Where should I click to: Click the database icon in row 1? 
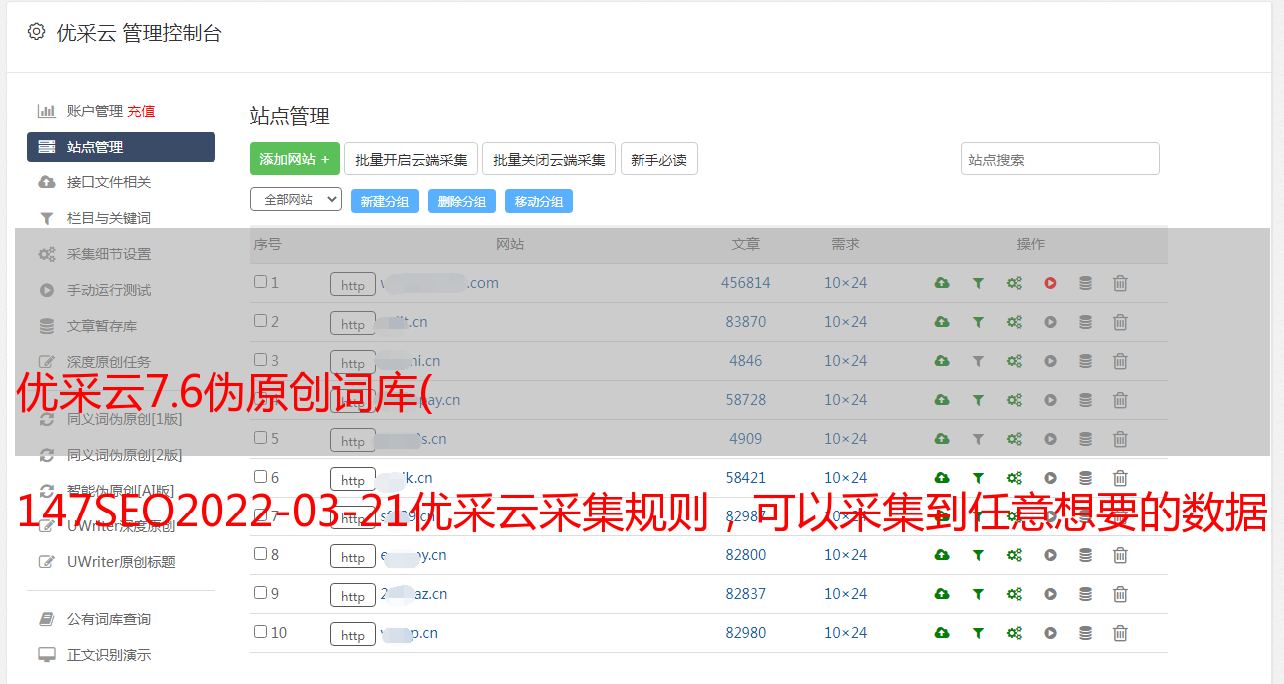point(1085,283)
